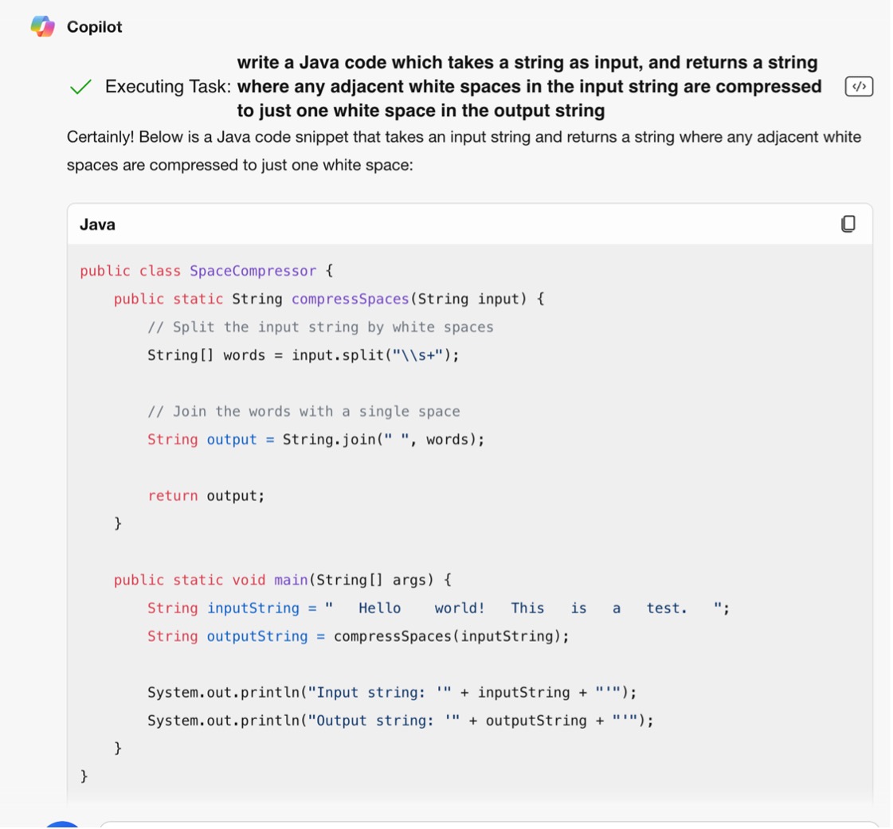Click the 'Certainly! Below is a Java code' paragraph
Image resolution: width=893 pixels, height=829 pixels.
point(464,151)
